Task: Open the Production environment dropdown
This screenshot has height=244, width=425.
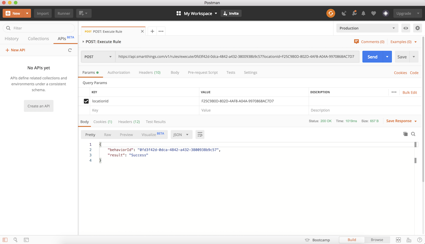Action: point(367,28)
